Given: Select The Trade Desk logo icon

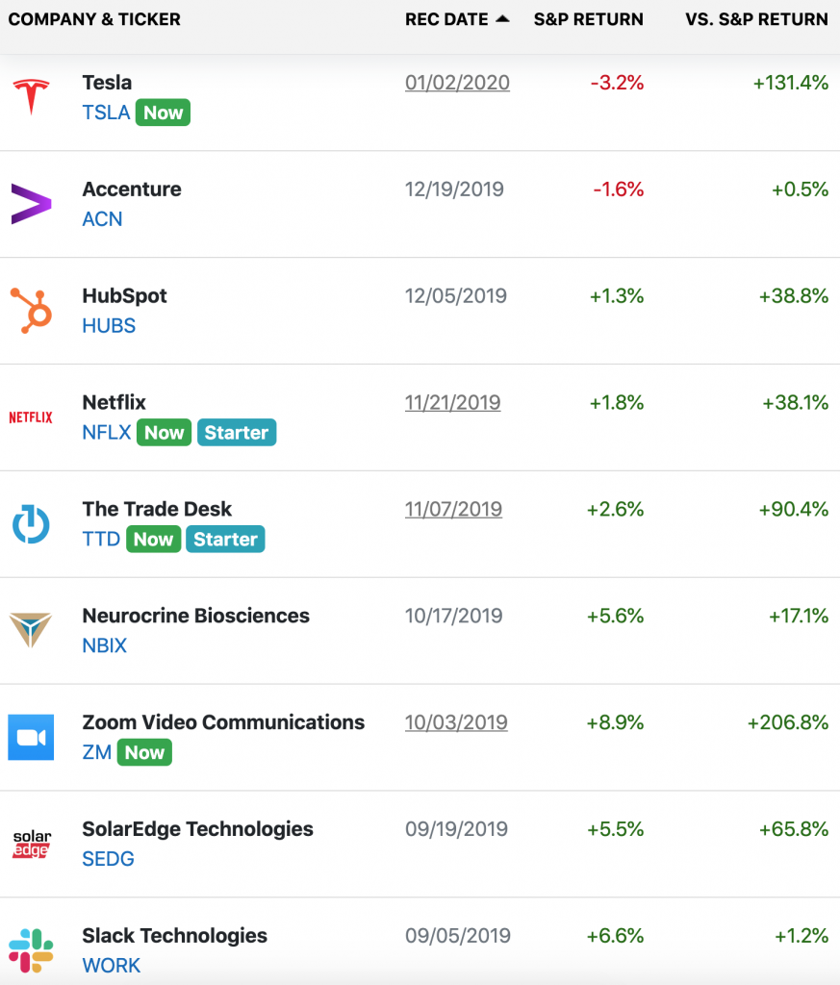Looking at the screenshot, I should click(x=31, y=524).
